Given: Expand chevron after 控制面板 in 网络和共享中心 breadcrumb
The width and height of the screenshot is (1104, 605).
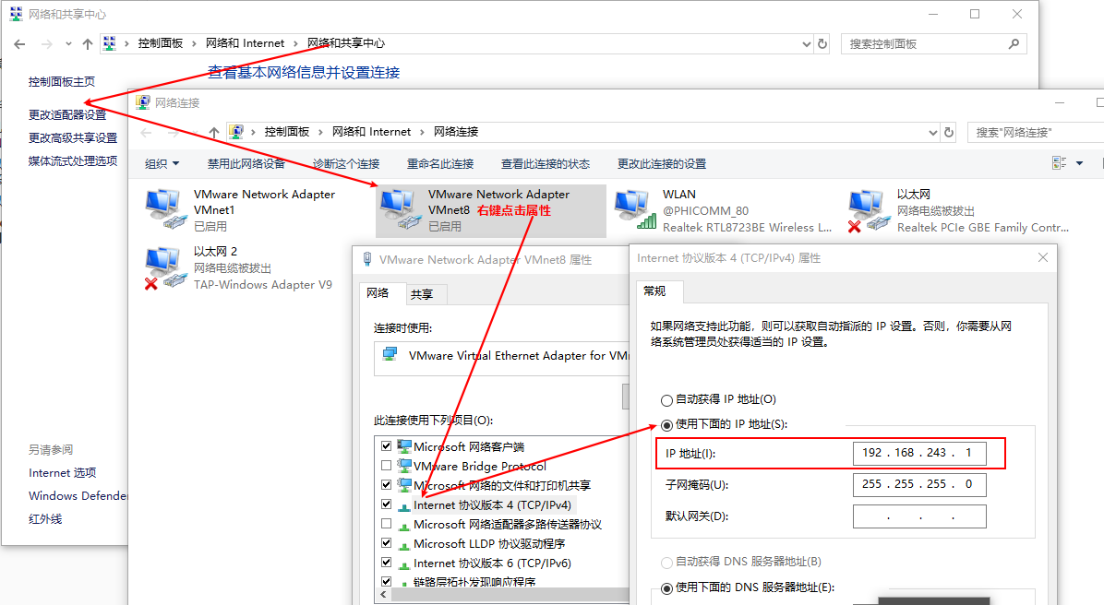Looking at the screenshot, I should click(194, 43).
